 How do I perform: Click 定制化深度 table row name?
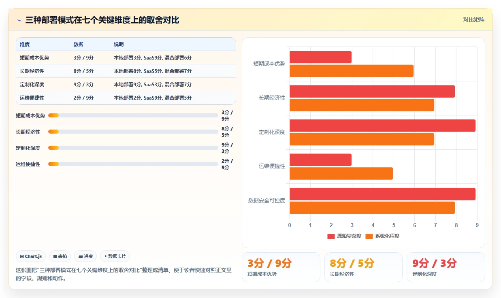[32, 85]
